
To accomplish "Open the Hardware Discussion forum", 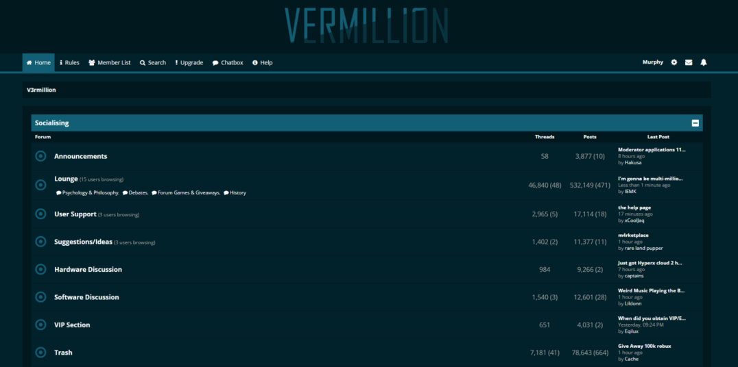I will click(x=88, y=269).
